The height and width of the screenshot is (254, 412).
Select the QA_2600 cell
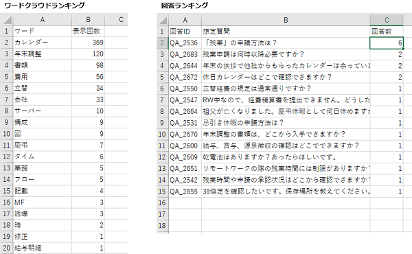[185, 146]
